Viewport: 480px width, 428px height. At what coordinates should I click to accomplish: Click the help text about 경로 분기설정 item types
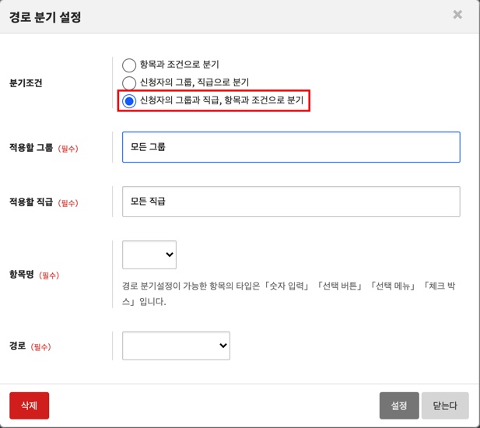[288, 293]
